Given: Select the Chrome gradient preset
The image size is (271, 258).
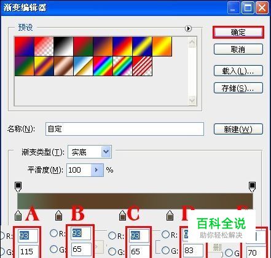Looking at the screenshot, I should (x=84, y=66).
